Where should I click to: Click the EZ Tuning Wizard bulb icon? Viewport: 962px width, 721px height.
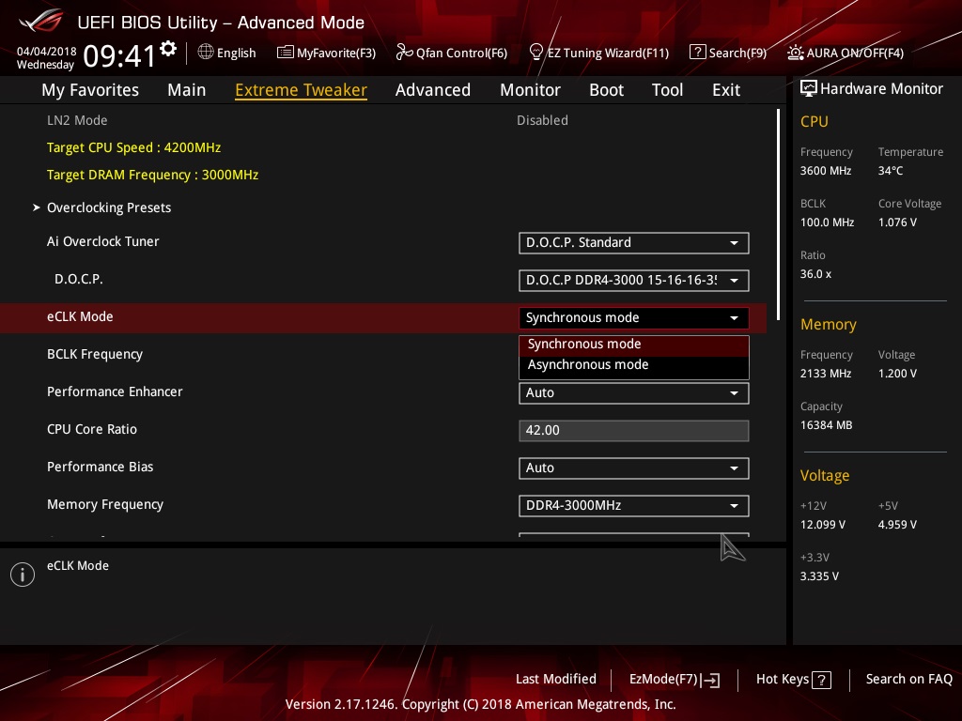(x=535, y=53)
